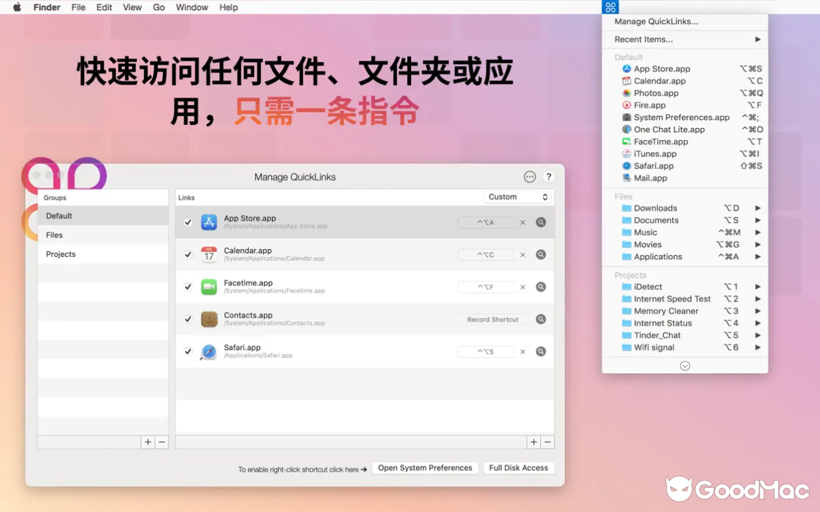
Task: Uncheck the Contacts.app checkbox
Action: [188, 319]
